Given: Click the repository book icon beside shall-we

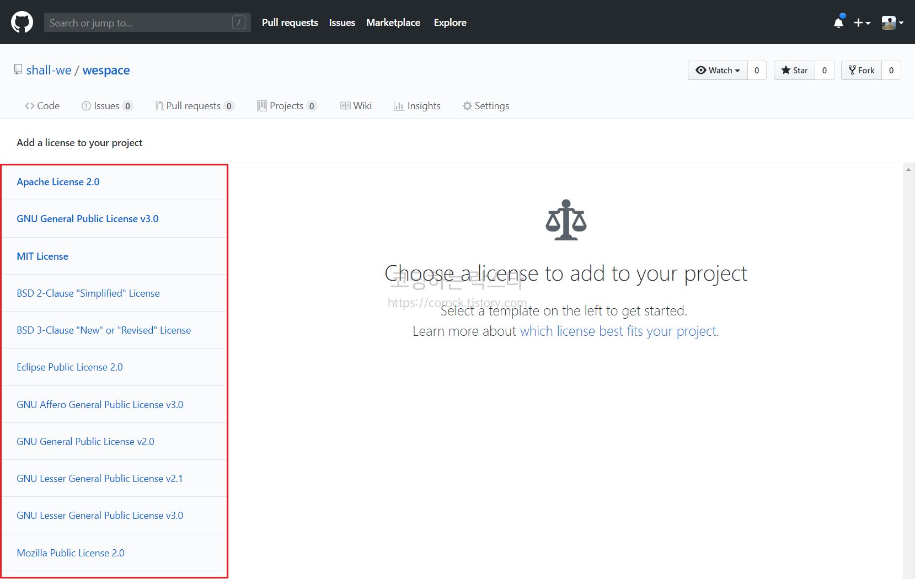Looking at the screenshot, I should 18,69.
